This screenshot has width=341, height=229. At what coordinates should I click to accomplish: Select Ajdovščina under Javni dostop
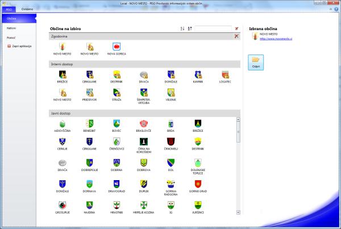coord(61,124)
